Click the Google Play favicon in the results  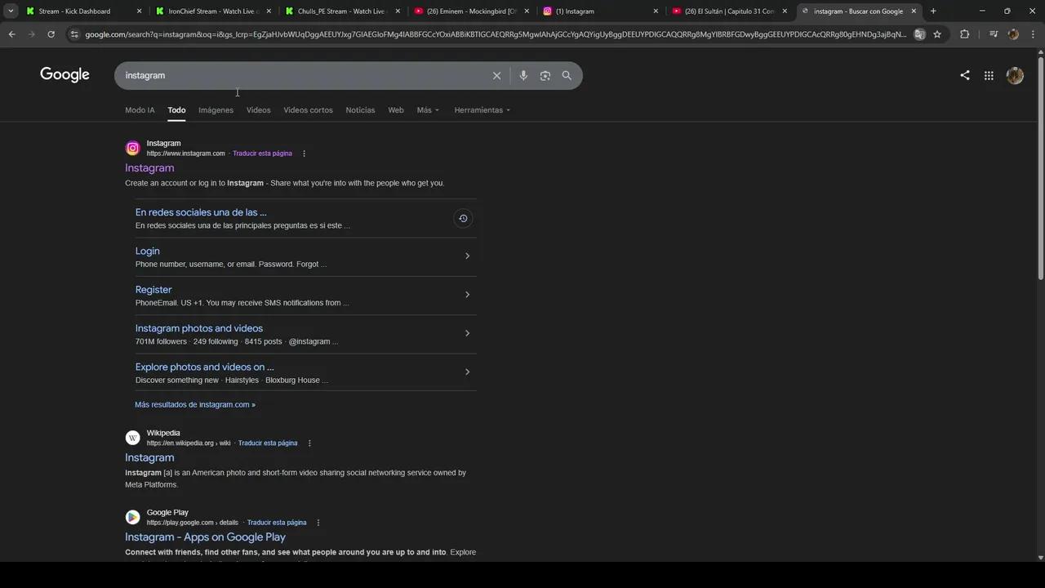point(132,517)
